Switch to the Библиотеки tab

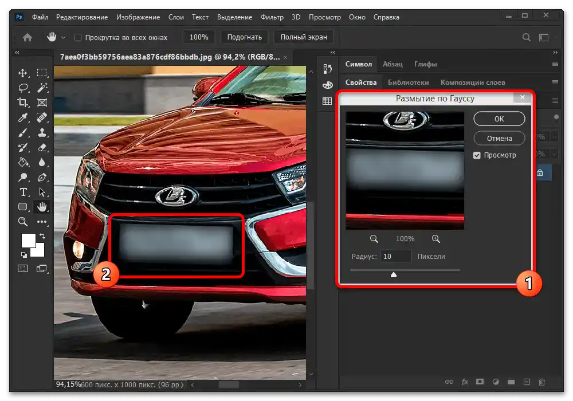coord(409,82)
